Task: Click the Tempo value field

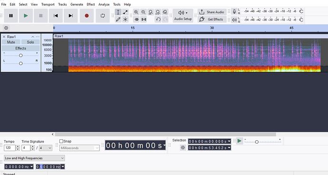Action: point(10,148)
